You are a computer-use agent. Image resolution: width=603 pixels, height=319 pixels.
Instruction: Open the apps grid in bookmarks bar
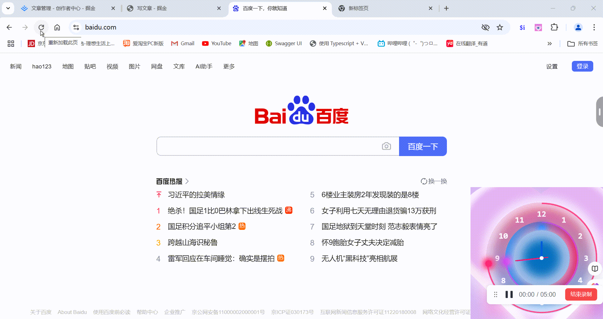pos(11,44)
